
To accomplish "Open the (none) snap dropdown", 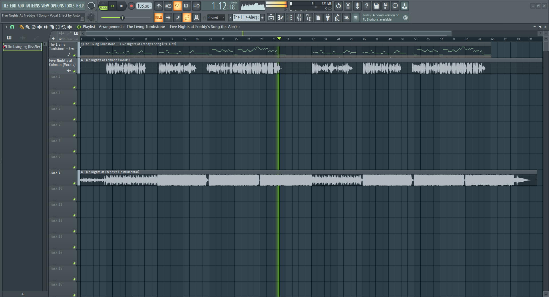I will (216, 18).
